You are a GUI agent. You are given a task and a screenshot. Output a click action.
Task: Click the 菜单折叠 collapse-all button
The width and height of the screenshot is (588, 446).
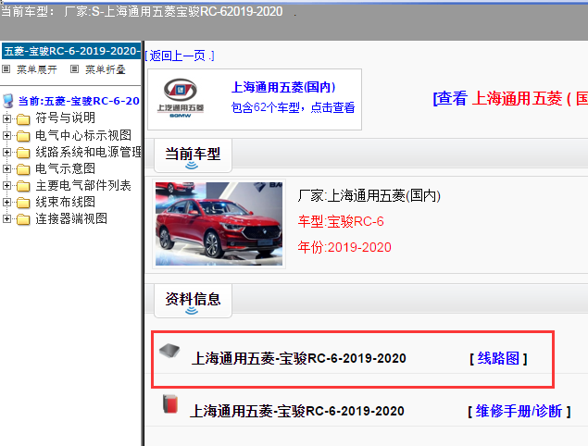[106, 69]
